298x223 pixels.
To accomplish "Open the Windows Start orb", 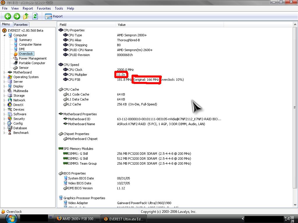I will [12, 219].
